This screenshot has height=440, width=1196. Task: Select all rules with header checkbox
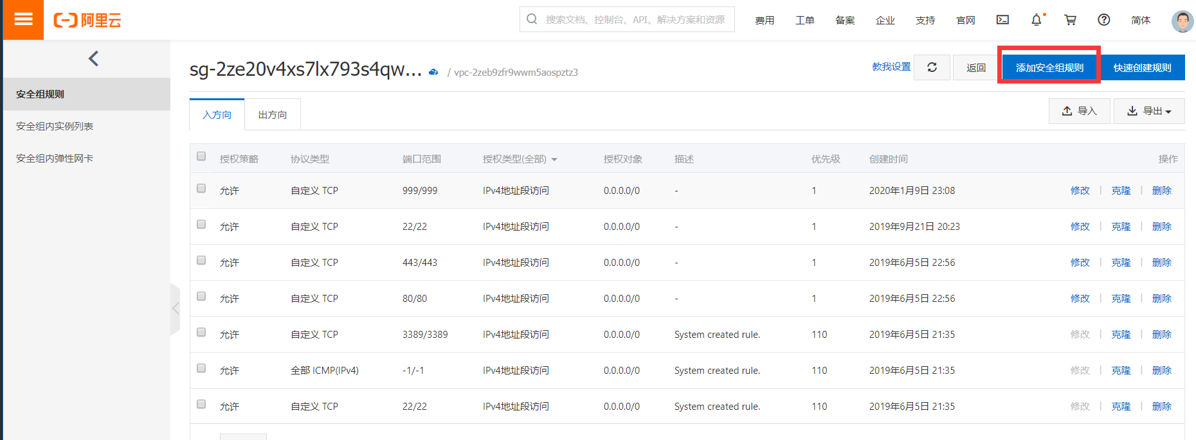pyautogui.click(x=201, y=156)
